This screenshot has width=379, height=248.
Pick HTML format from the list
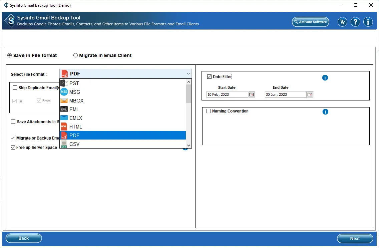pos(75,127)
